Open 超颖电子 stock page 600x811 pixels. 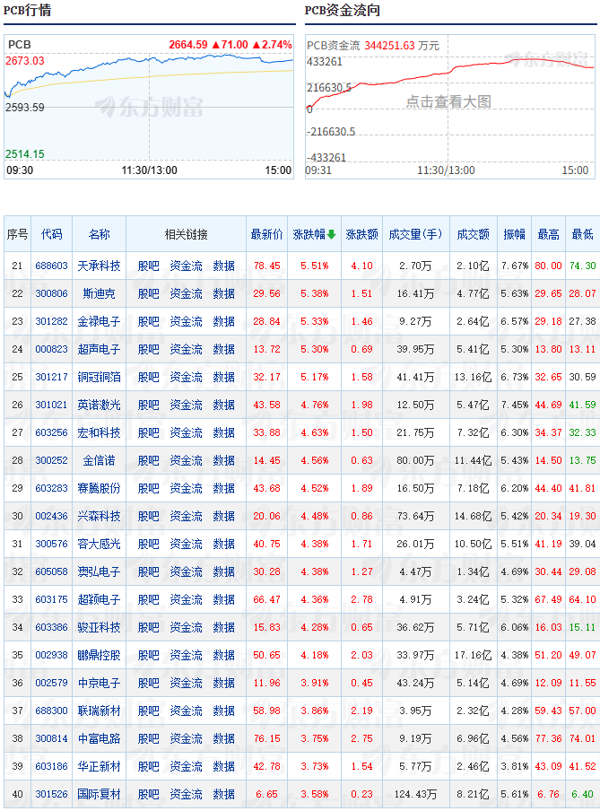pyautogui.click(x=99, y=600)
